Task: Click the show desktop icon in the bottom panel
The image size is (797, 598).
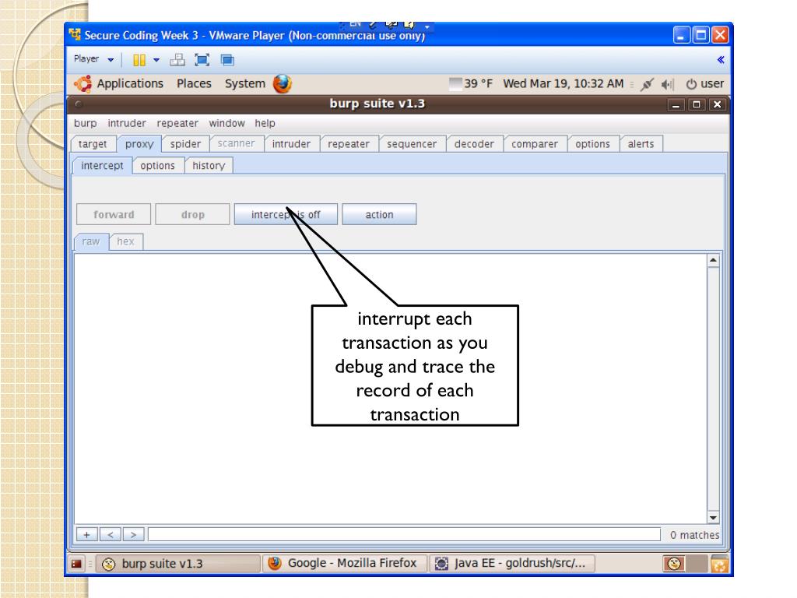Action: click(x=76, y=564)
